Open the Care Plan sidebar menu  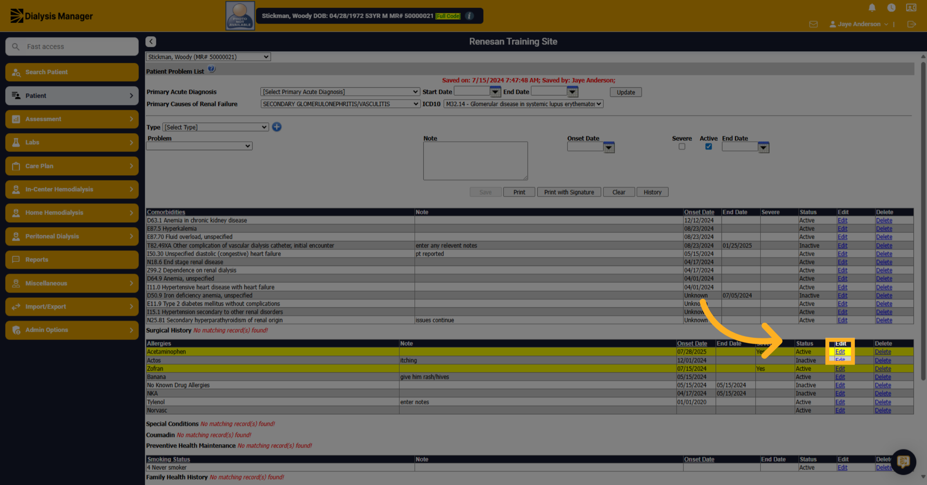(x=72, y=166)
